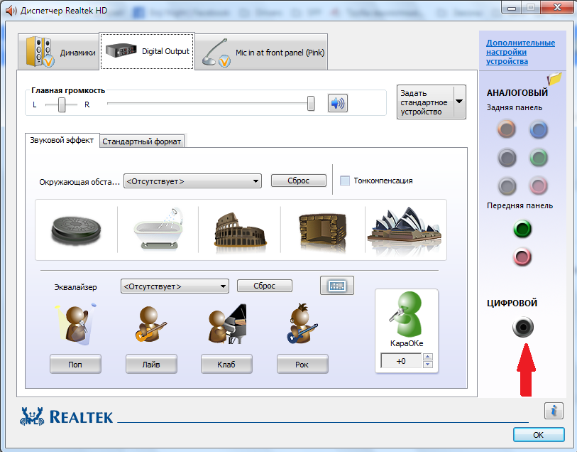
Task: Apply the Клаб equalizer preset button
Action: pyautogui.click(x=226, y=364)
